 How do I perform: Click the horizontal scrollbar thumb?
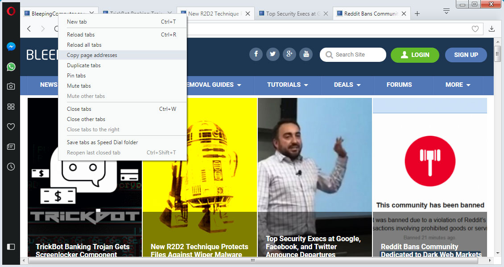pos(252,260)
